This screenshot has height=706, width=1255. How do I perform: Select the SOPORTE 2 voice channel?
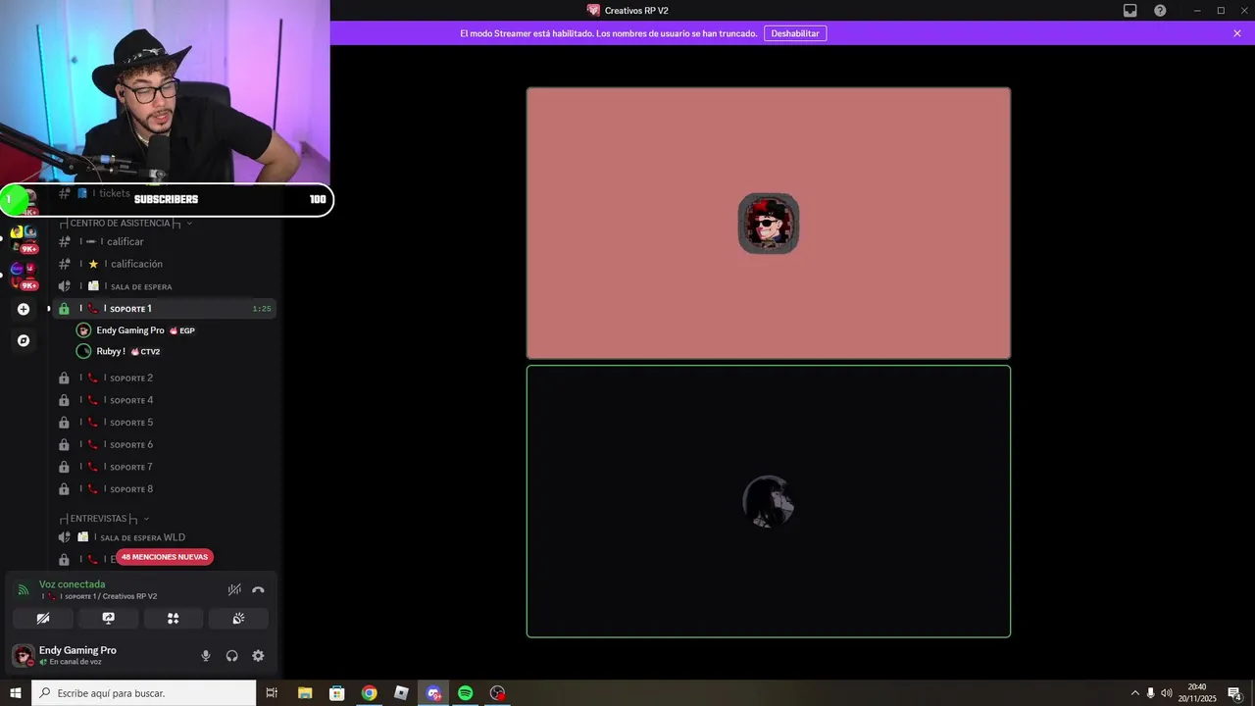pyautogui.click(x=164, y=378)
